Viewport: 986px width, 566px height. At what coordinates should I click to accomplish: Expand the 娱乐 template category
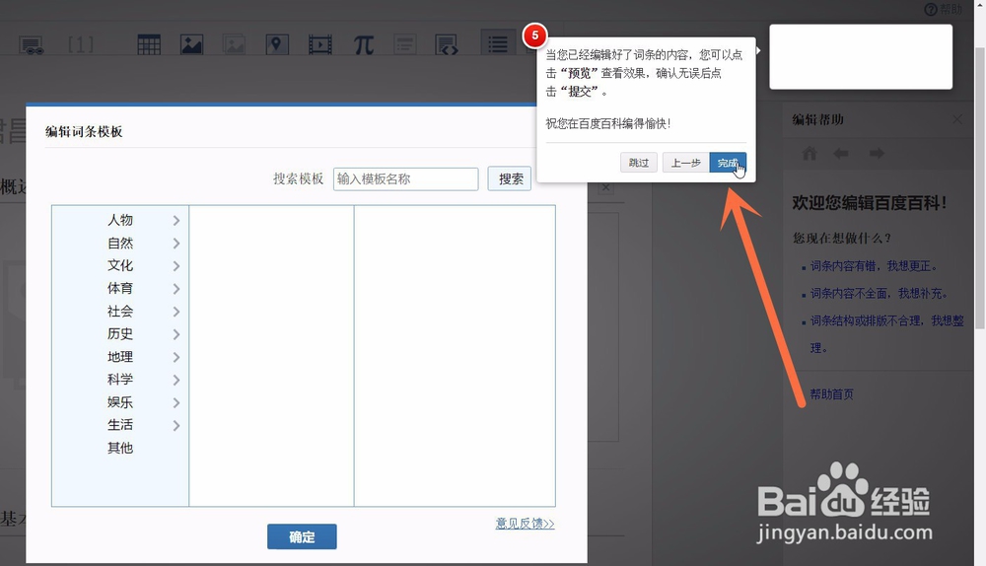(x=120, y=402)
